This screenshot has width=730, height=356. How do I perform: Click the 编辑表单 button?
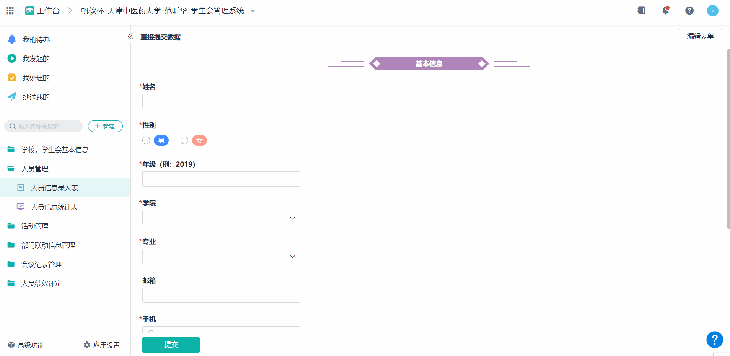700,36
